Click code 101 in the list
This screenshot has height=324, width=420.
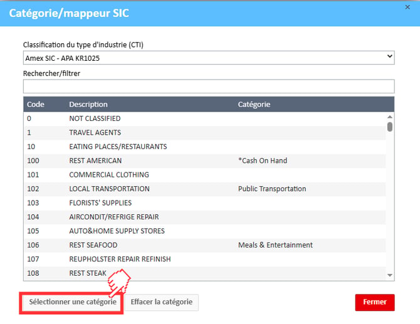point(33,175)
